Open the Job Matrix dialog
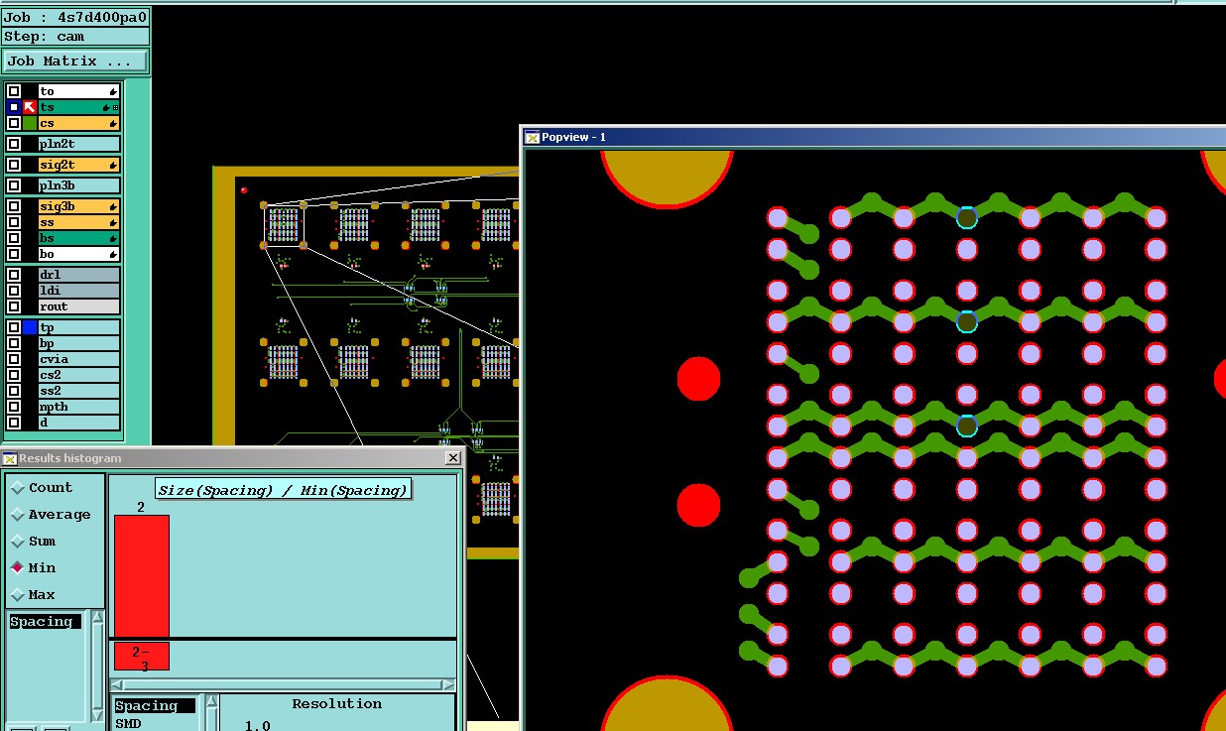 (75, 61)
